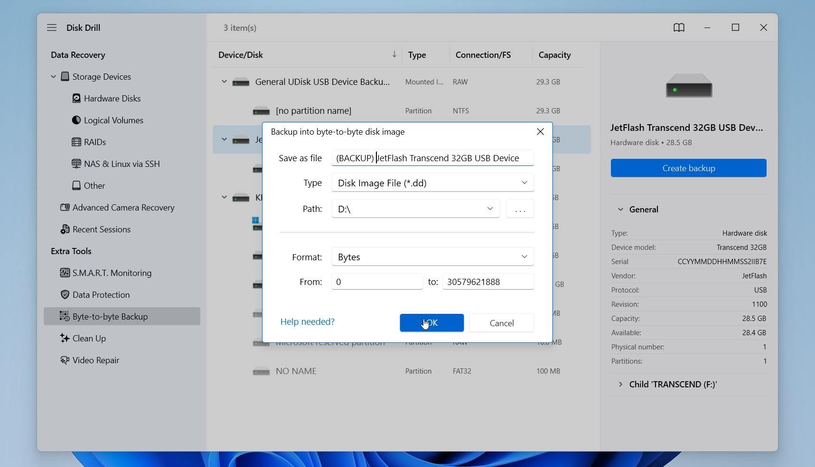Collapse the JetFlash device row chevron
This screenshot has width=815, height=467.
tap(224, 139)
